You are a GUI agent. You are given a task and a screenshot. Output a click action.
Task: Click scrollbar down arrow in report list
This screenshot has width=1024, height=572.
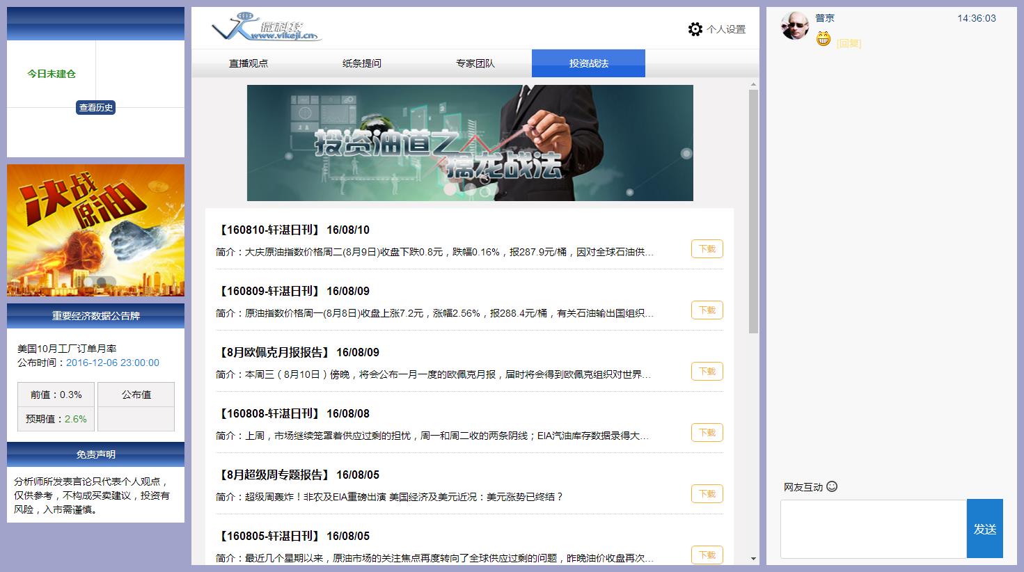pos(753,559)
